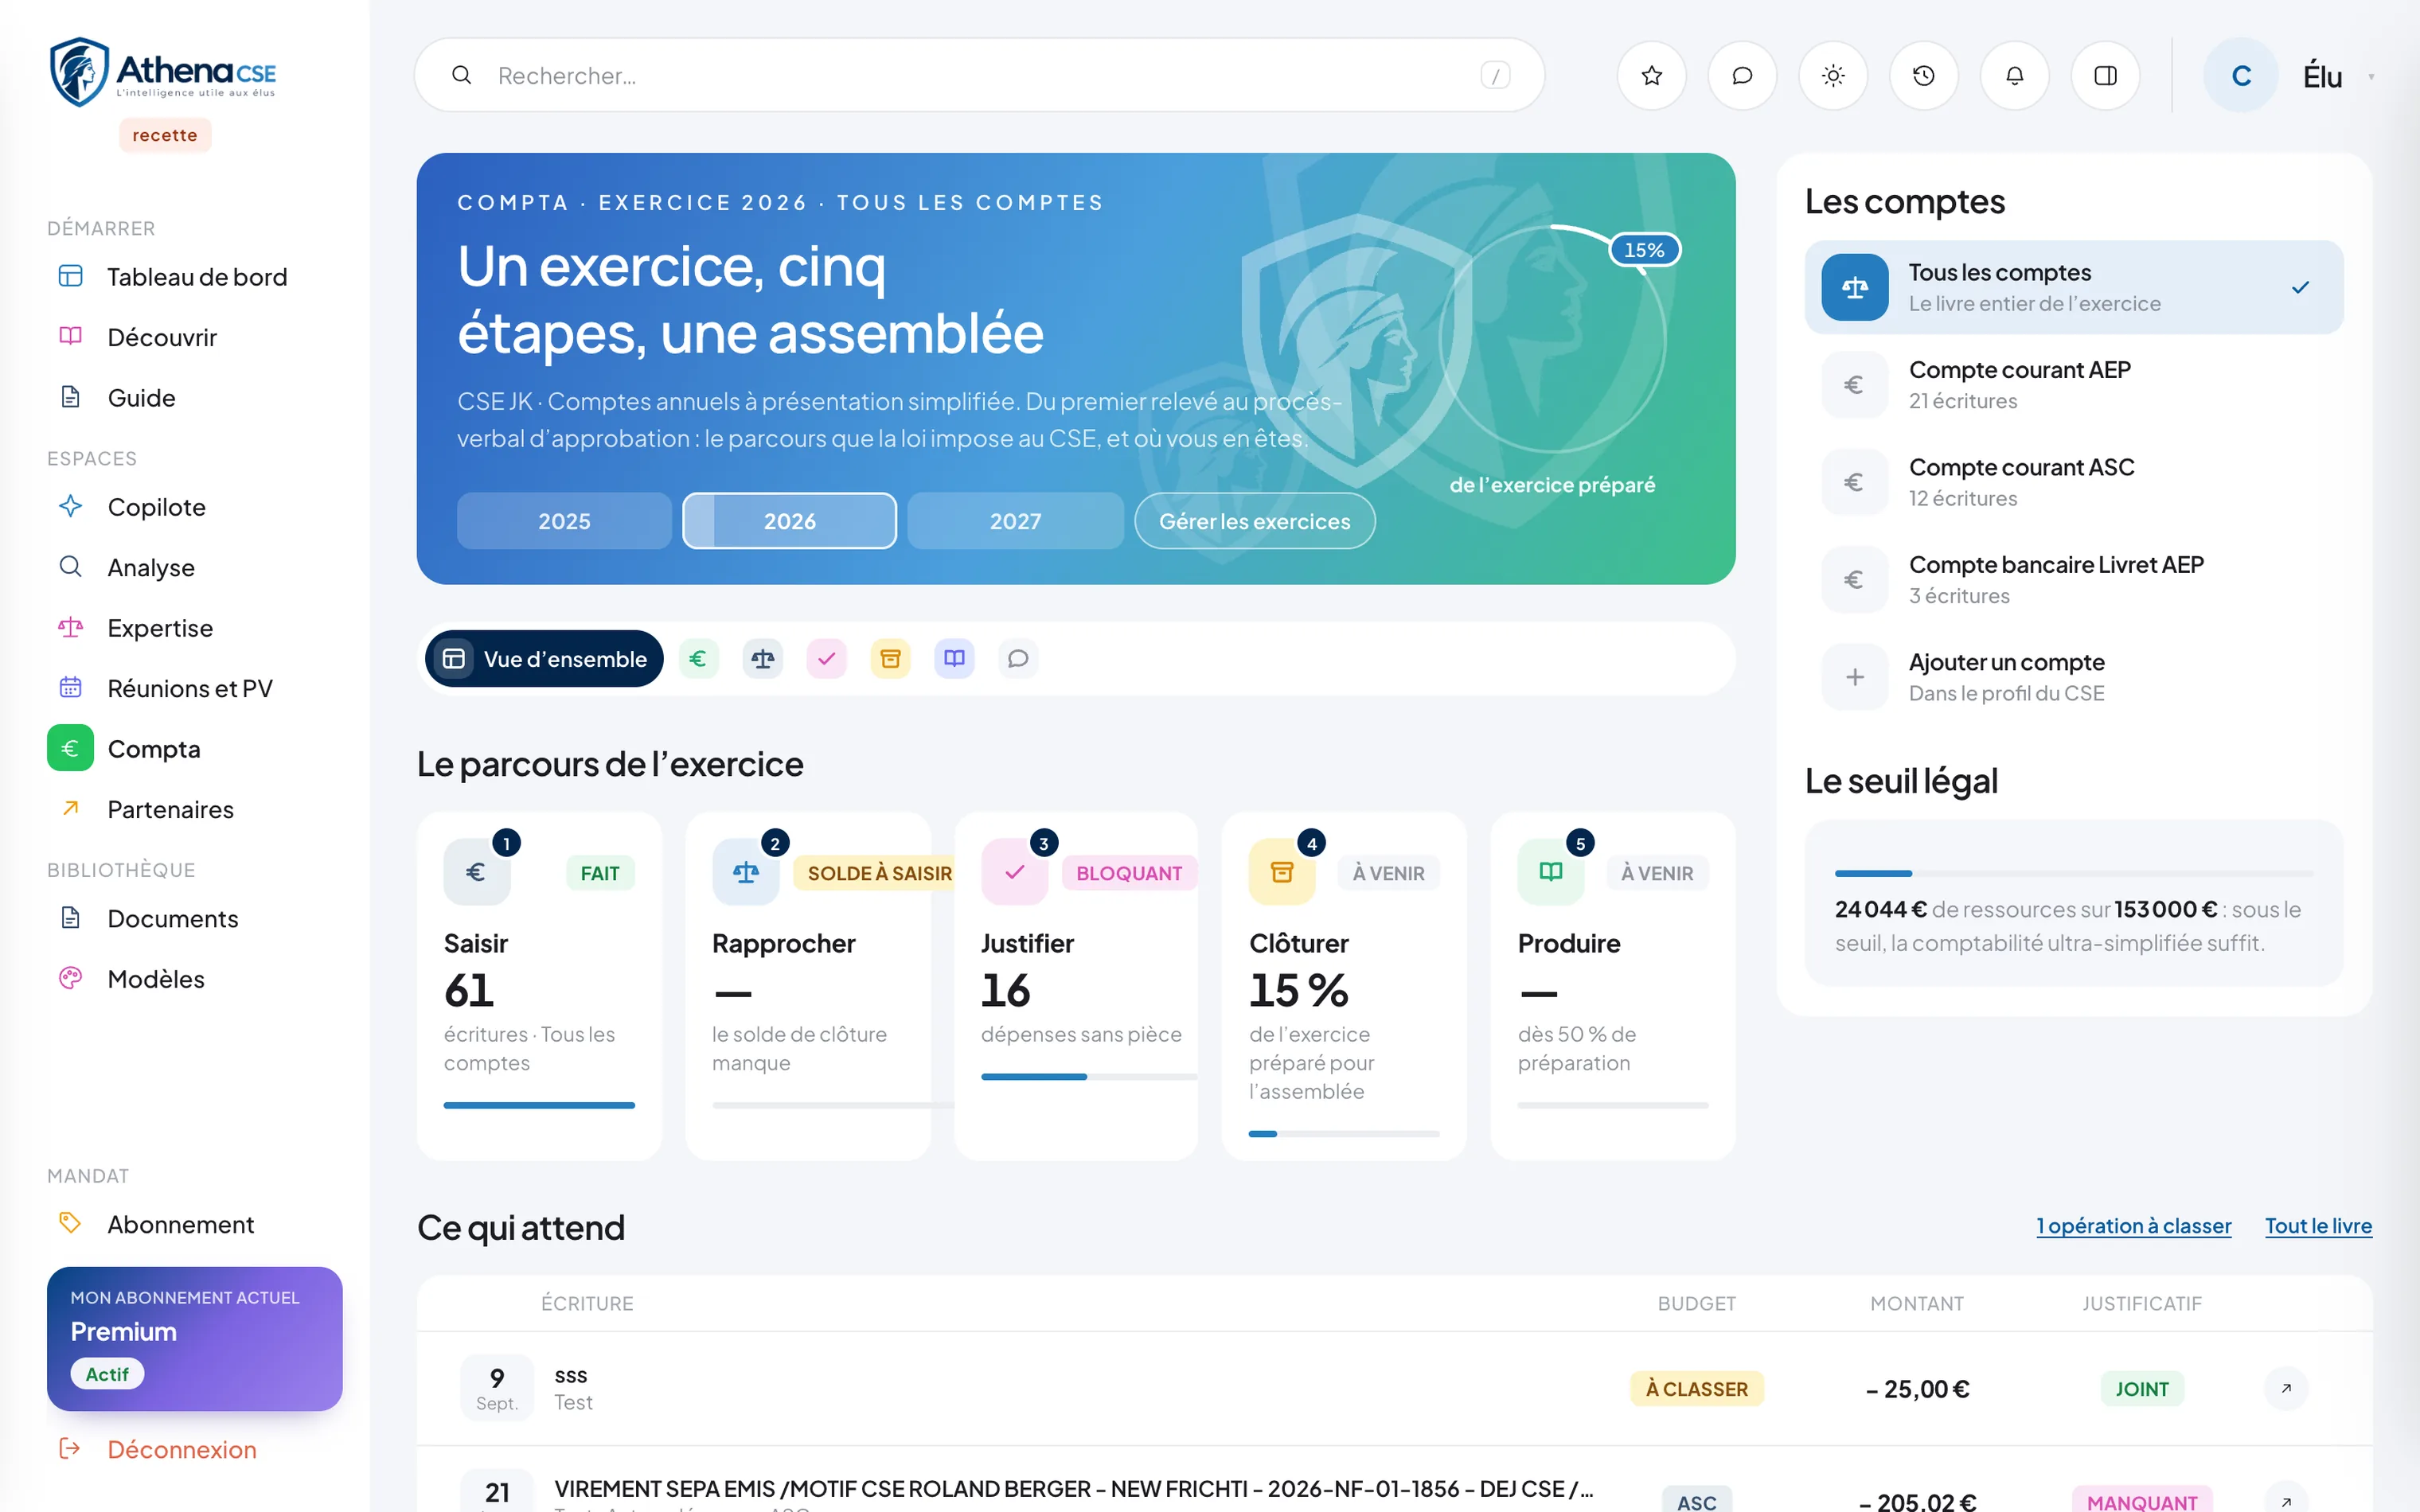
Task: Open notifications bell icon
Action: click(2014, 76)
